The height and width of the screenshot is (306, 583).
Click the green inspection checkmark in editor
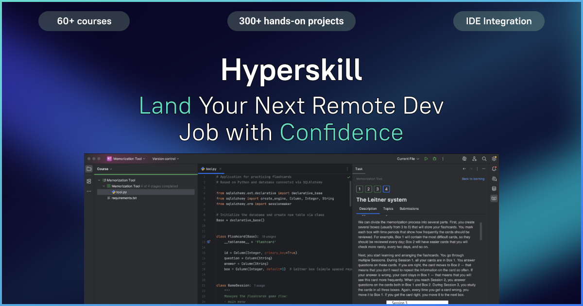click(x=348, y=177)
